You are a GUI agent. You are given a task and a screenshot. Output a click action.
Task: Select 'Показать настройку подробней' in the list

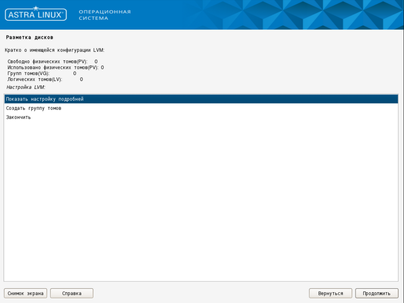coord(44,99)
